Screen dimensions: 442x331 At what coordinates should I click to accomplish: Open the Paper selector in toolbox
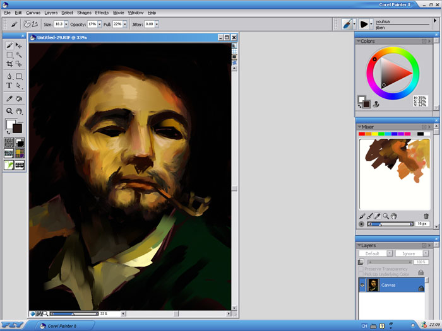tap(9, 142)
